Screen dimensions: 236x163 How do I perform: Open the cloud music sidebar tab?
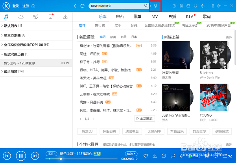[21, 16]
